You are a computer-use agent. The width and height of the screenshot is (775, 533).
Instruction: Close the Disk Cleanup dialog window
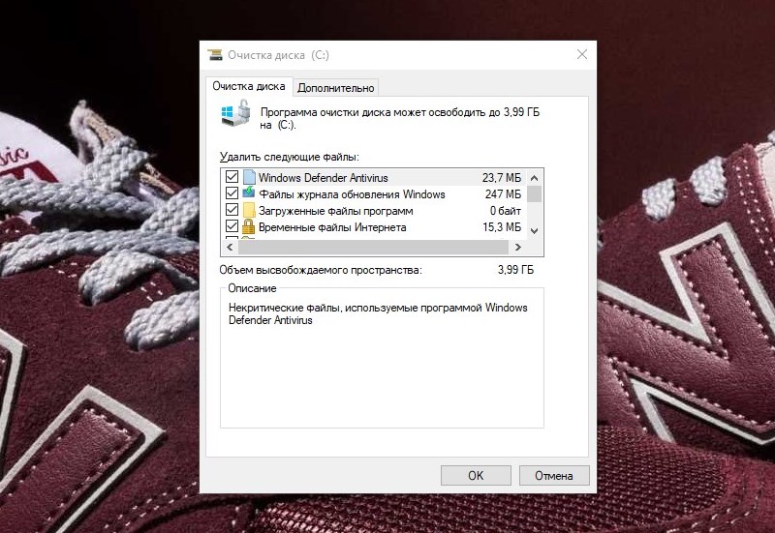581,55
